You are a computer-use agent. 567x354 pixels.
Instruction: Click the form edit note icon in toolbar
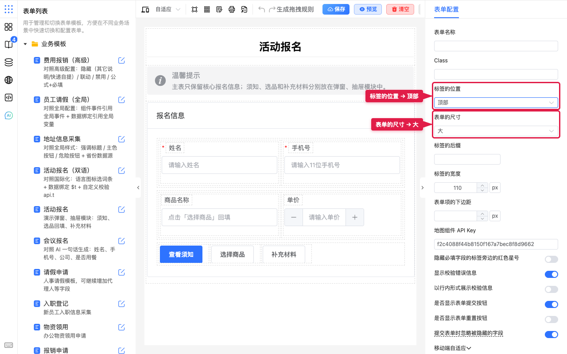[219, 9]
